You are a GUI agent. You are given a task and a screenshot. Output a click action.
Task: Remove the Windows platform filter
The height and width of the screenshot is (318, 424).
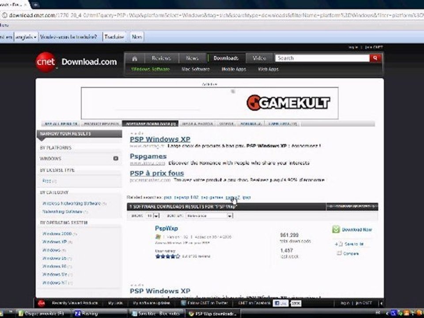(115, 159)
